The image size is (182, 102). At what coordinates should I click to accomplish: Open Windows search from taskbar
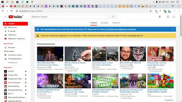point(7,2)
